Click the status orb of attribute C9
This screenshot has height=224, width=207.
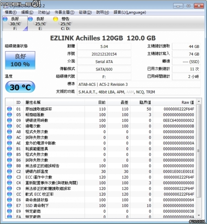(x=9, y=188)
